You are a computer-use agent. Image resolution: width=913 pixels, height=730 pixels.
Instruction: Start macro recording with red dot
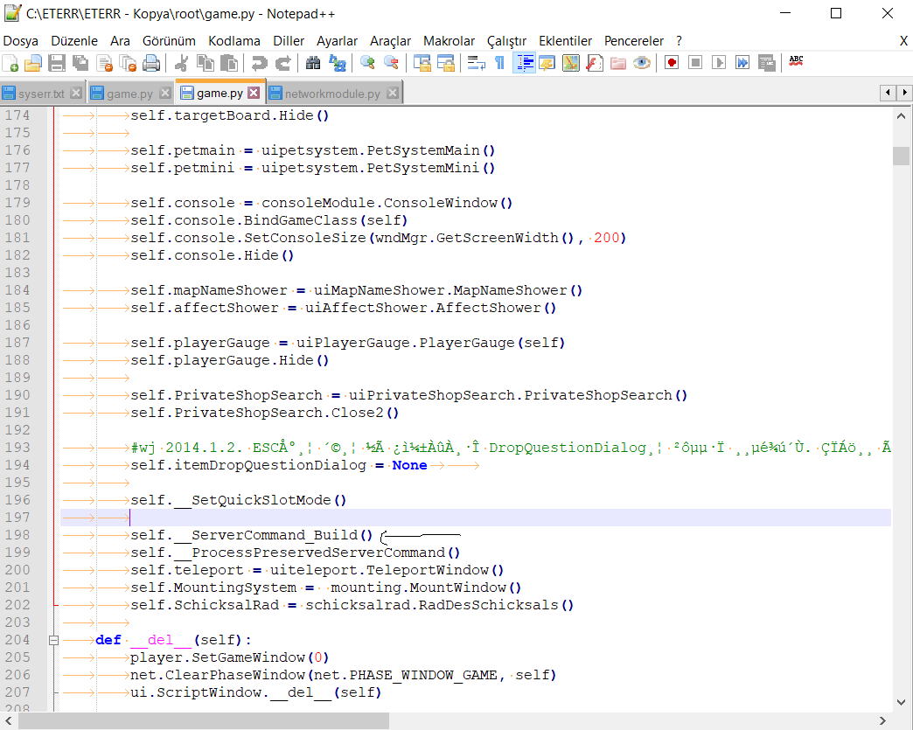[x=672, y=63]
